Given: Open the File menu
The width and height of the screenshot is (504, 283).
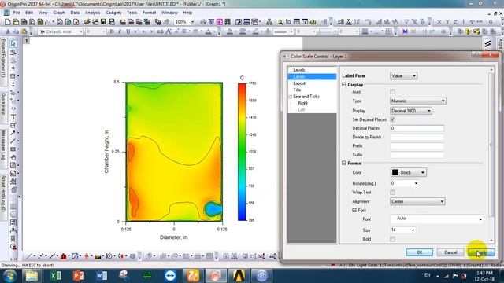Looking at the screenshot, I should pos(17,13).
